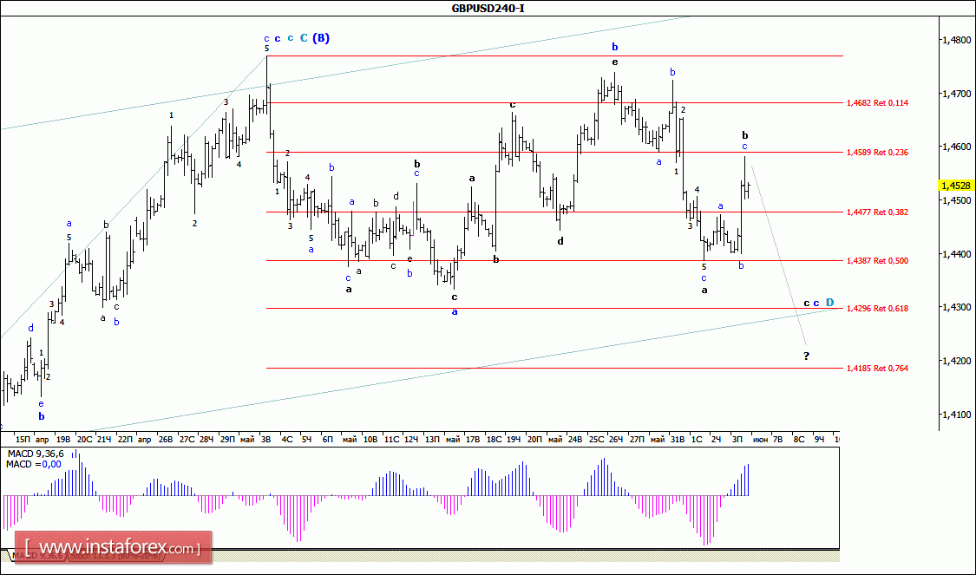Screen dimensions: 976x575
Task: Select the 1,4296 Ret 0,618 Fibonacci label
Action: [876, 309]
